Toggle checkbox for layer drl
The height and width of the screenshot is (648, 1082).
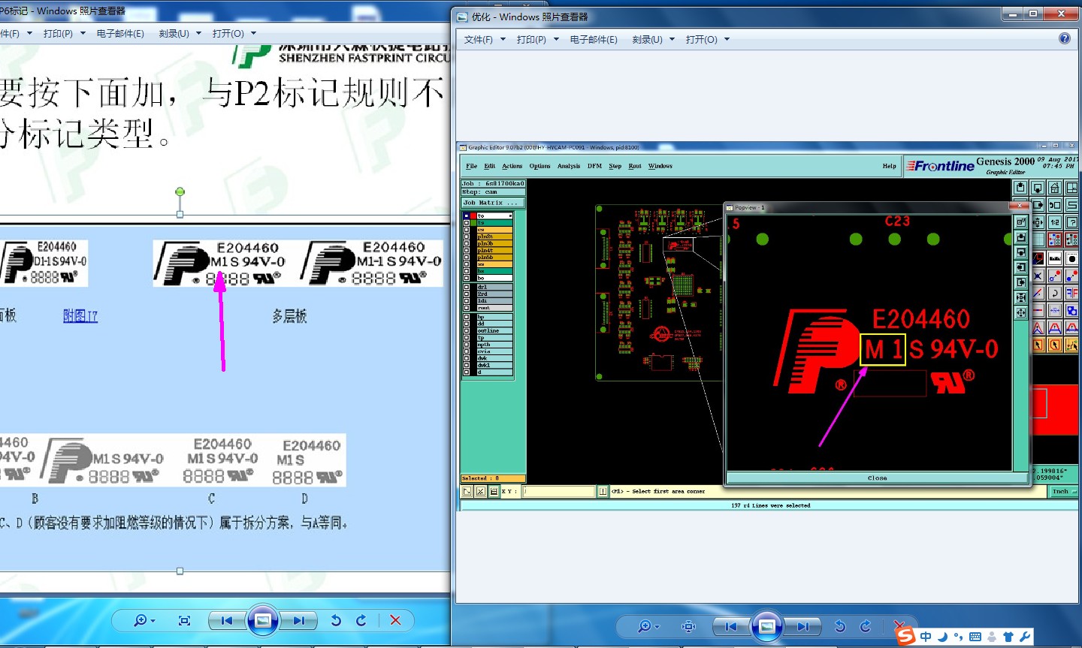pyautogui.click(x=467, y=287)
